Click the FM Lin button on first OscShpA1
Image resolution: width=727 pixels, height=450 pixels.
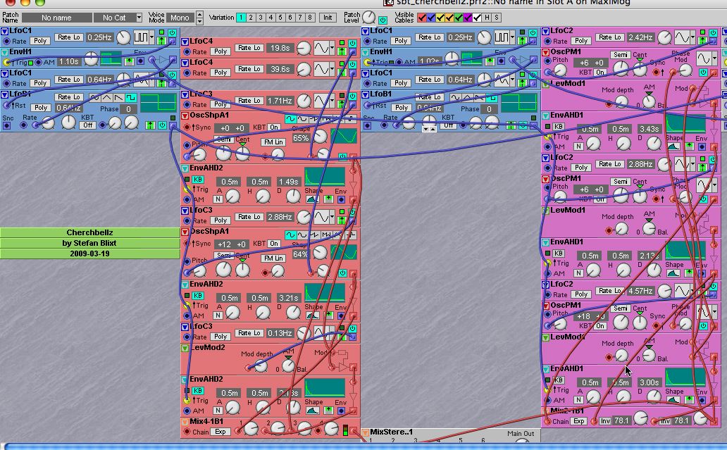coord(273,142)
